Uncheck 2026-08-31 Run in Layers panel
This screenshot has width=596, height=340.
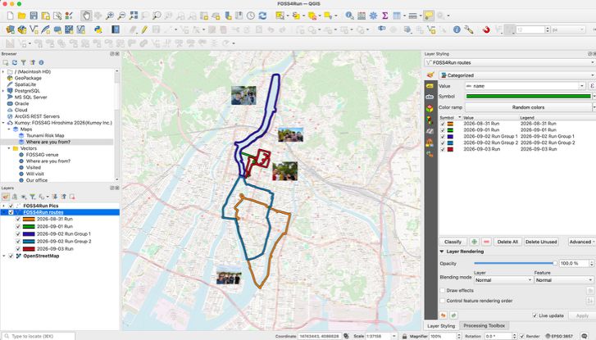pyautogui.click(x=18, y=220)
